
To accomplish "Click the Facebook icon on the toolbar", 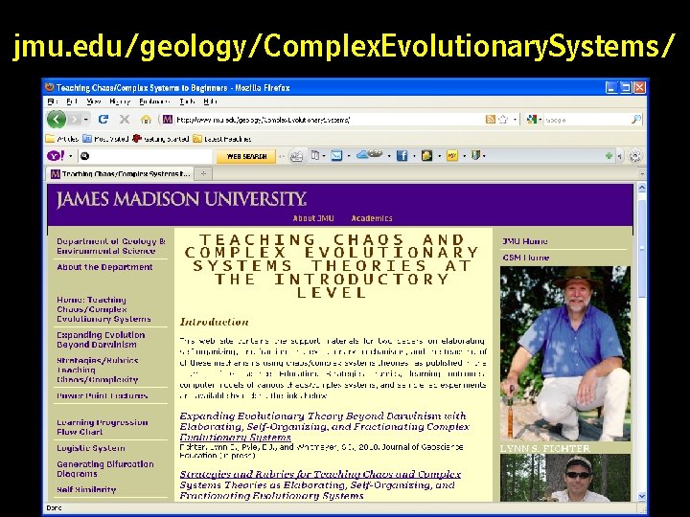I will point(402,156).
